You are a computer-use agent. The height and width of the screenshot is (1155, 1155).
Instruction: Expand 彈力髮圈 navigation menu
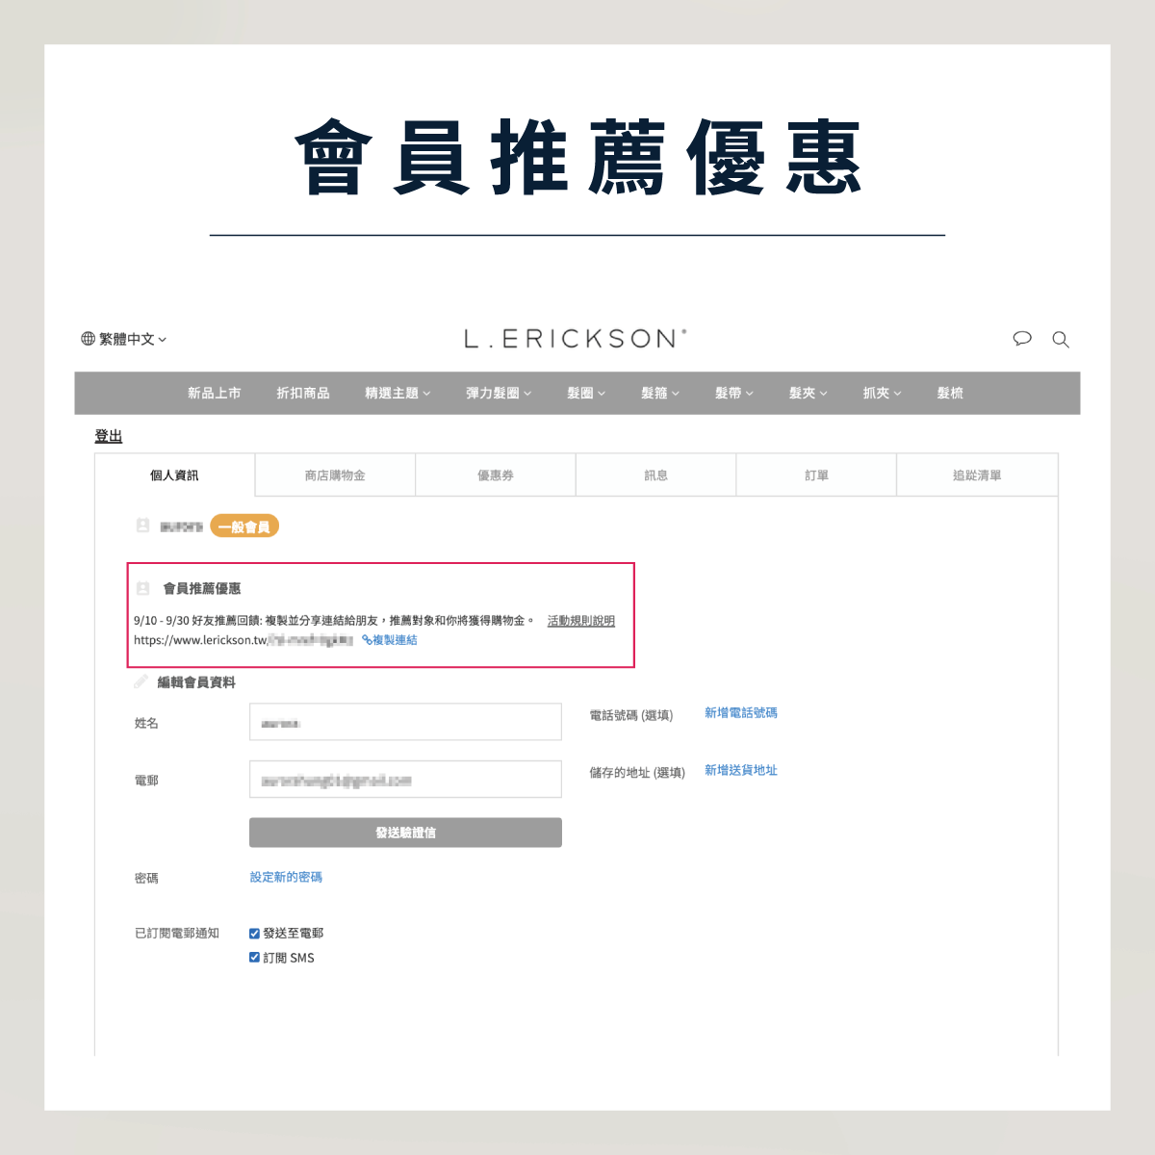[x=499, y=393]
